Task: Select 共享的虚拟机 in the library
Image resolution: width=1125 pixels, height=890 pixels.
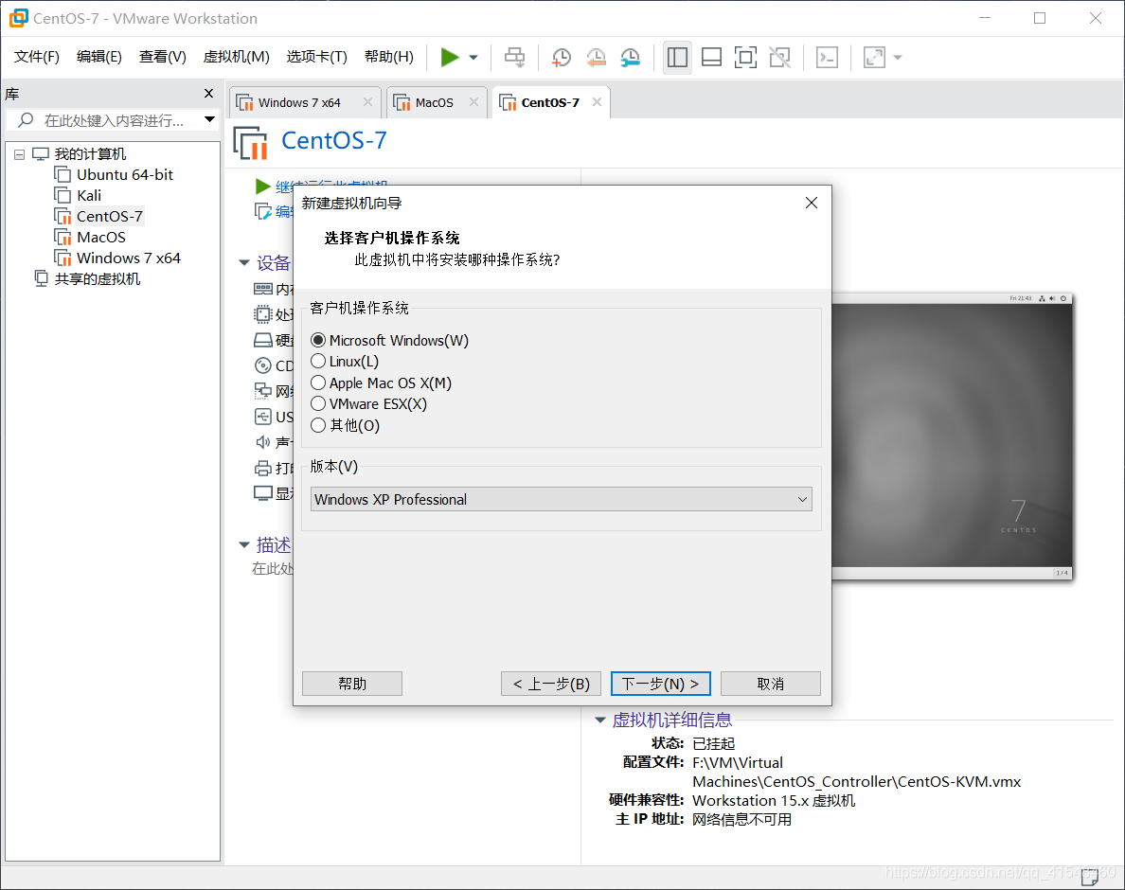Action: 97,278
